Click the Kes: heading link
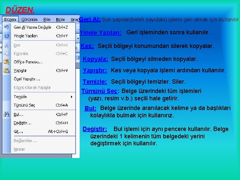This screenshot has width=240, height=180. pyautogui.click(x=87, y=46)
